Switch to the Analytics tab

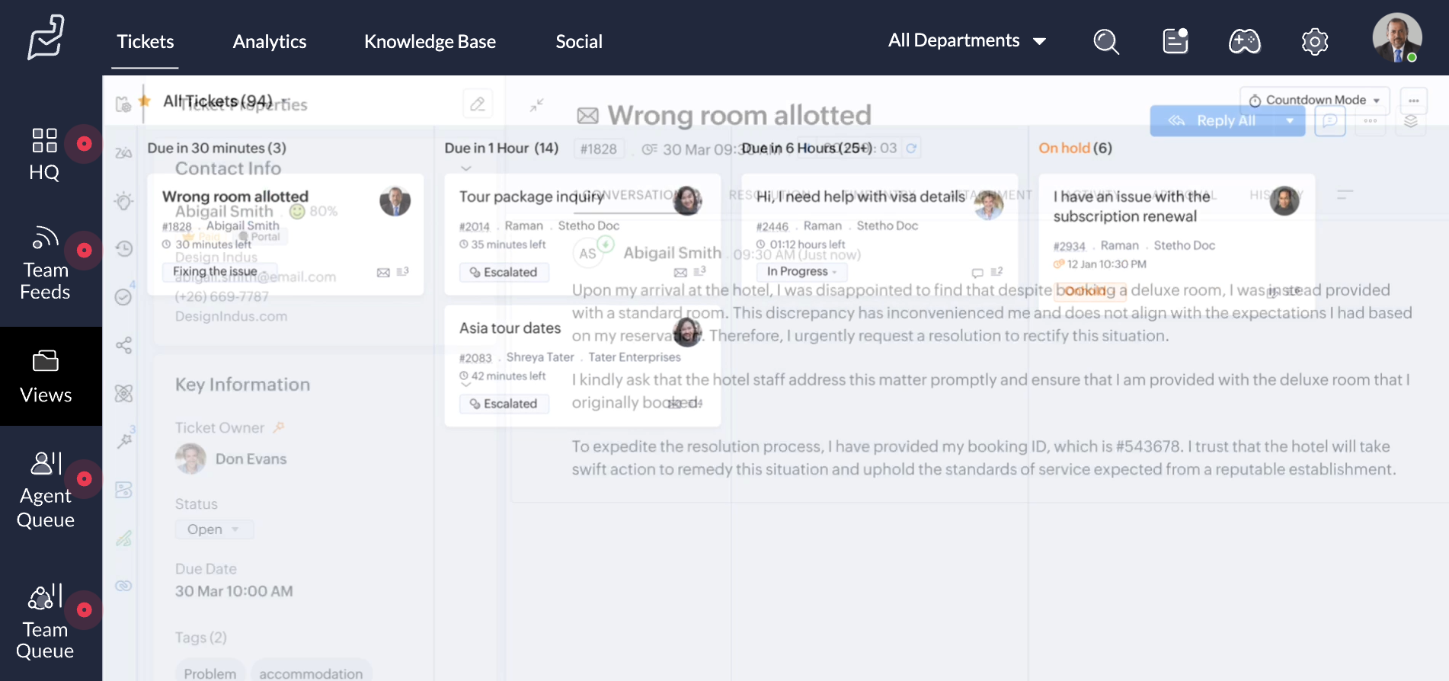point(270,42)
